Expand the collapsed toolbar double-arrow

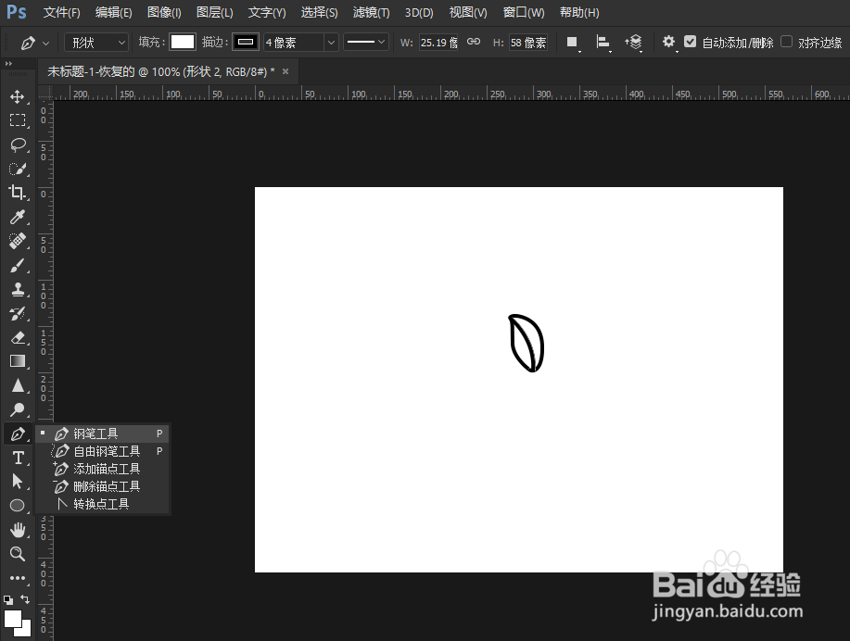(8, 64)
